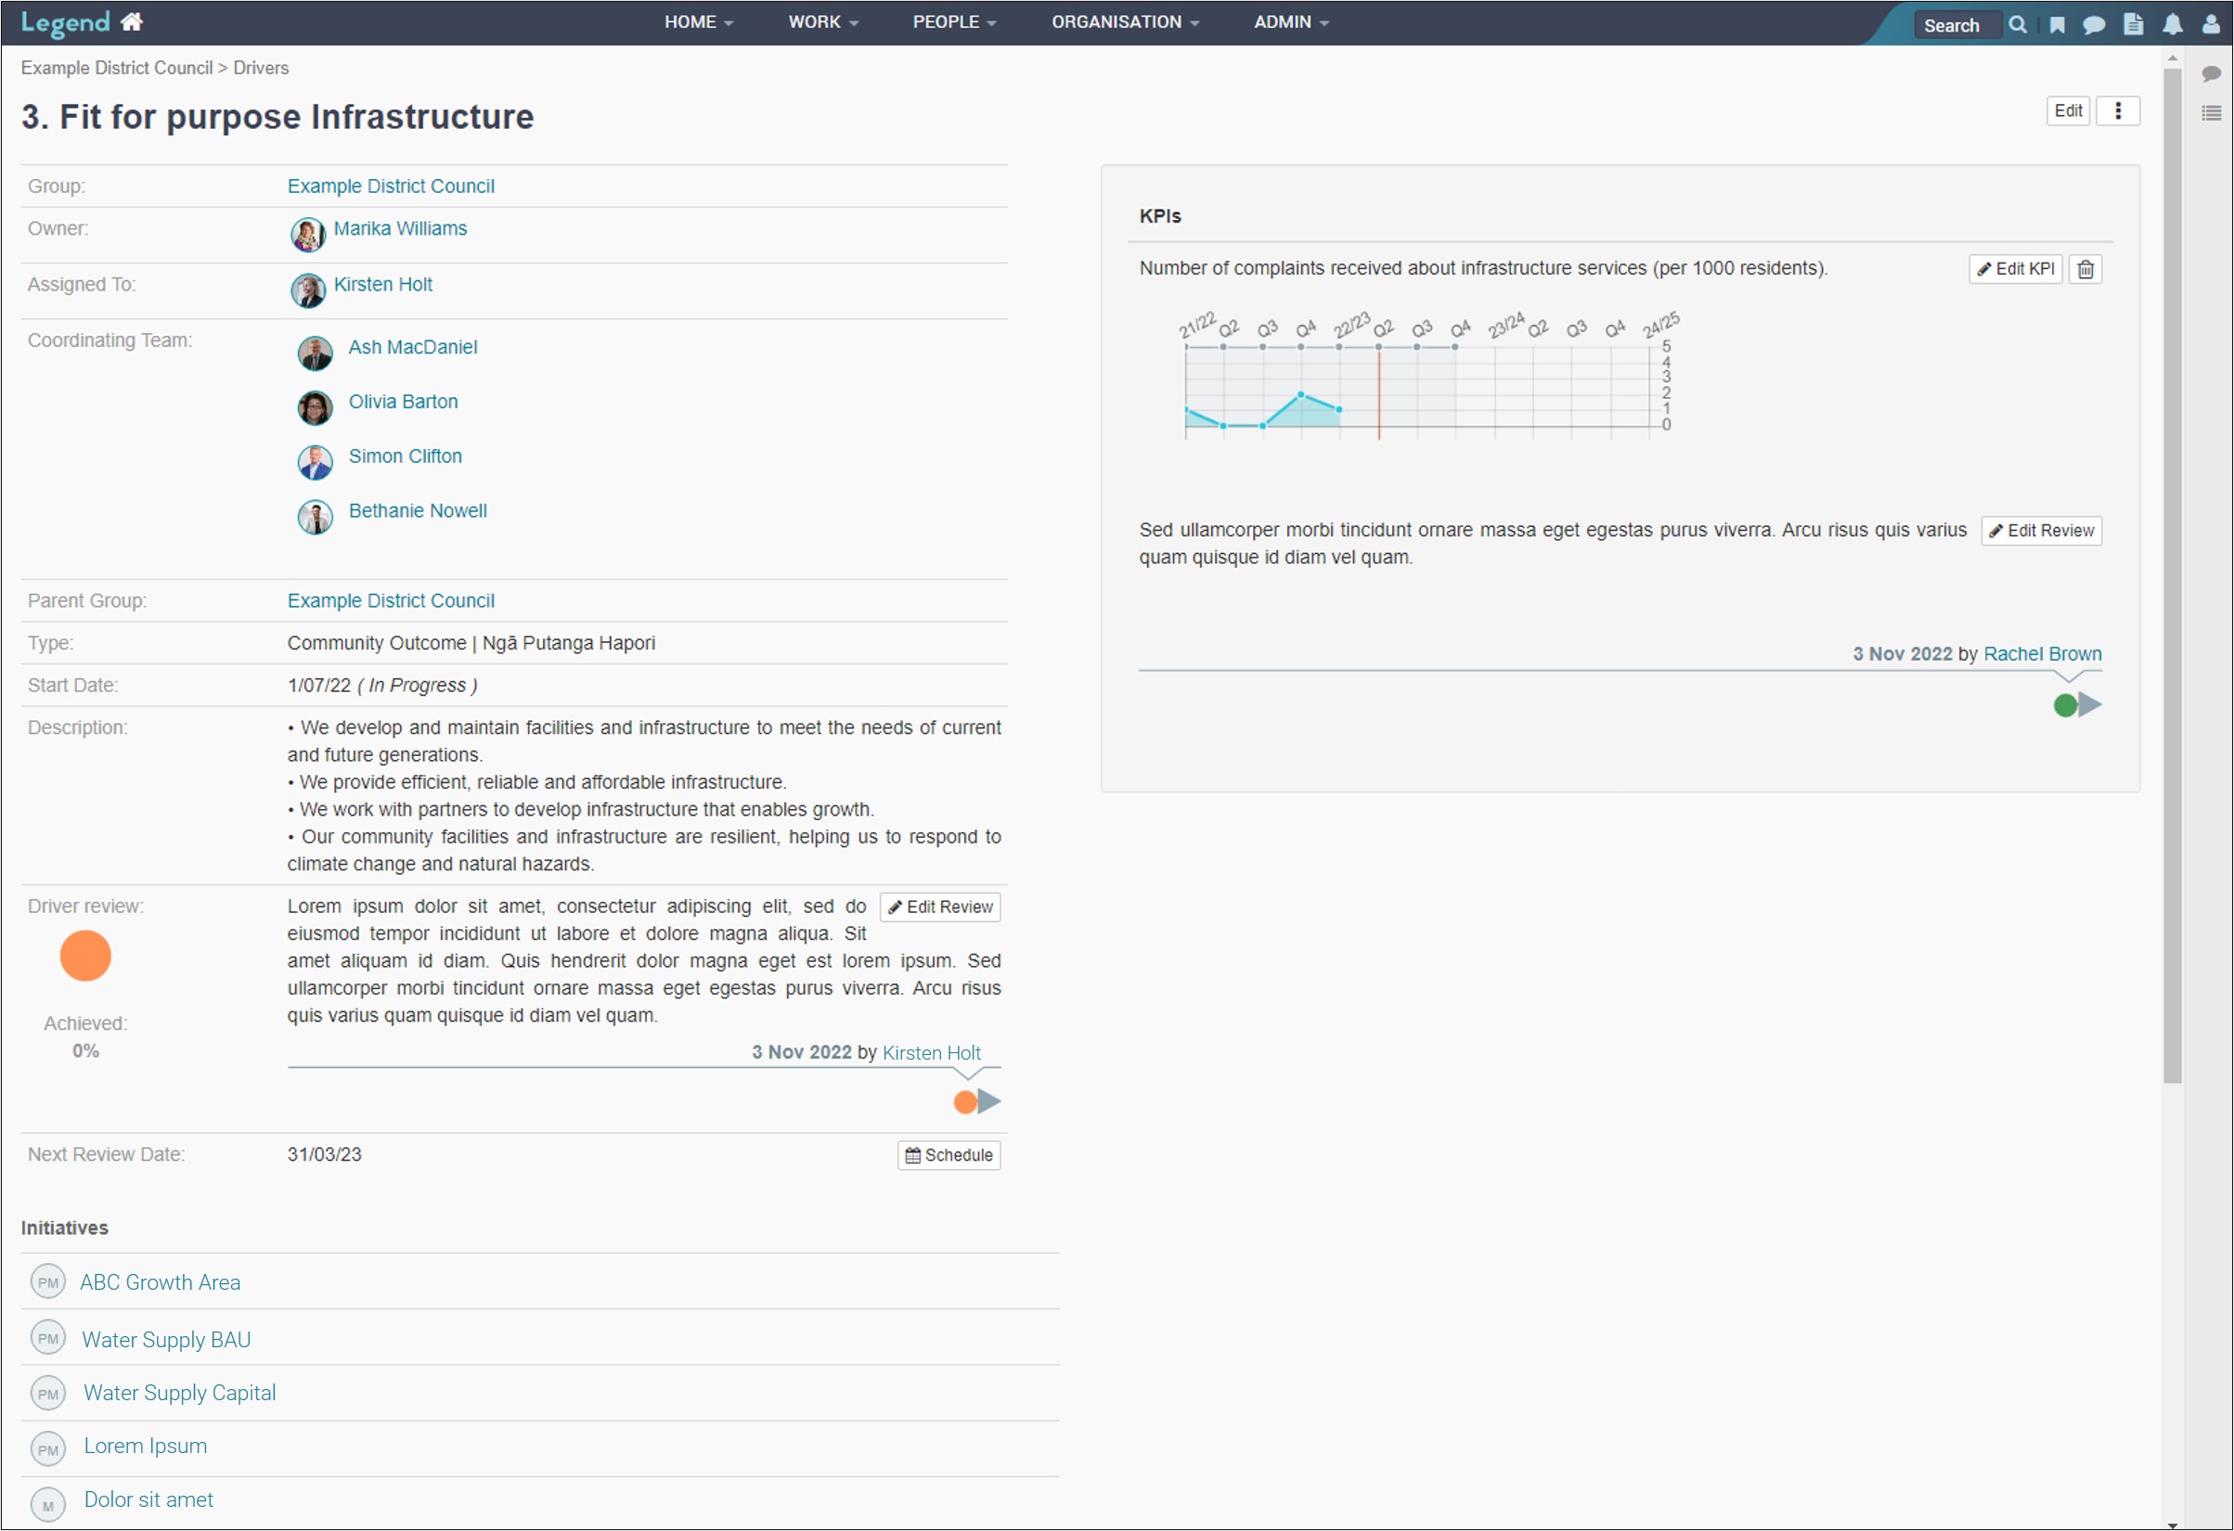Open the user profile icon
Screen dimensions: 2234x1531
coord(2211,24)
